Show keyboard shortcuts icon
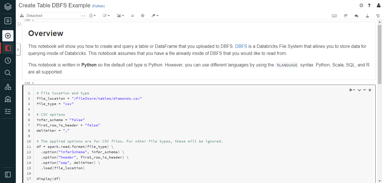Image resolution: width=384 pixels, height=183 pixels. pos(334,16)
